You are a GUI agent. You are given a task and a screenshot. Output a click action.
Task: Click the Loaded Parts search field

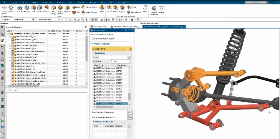pyautogui.click(x=113, y=57)
